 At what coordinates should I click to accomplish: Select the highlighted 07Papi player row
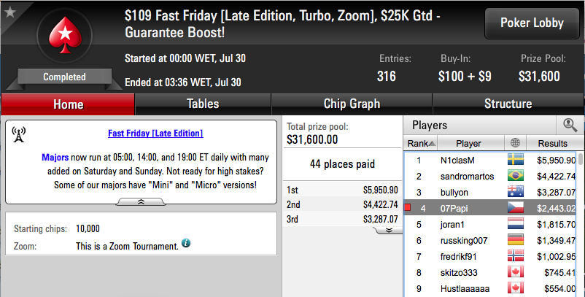click(x=490, y=208)
